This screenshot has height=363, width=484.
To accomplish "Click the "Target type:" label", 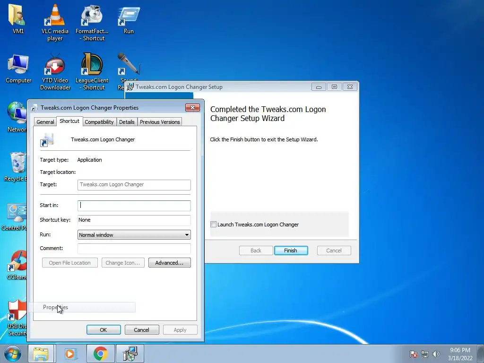I will [54, 160].
